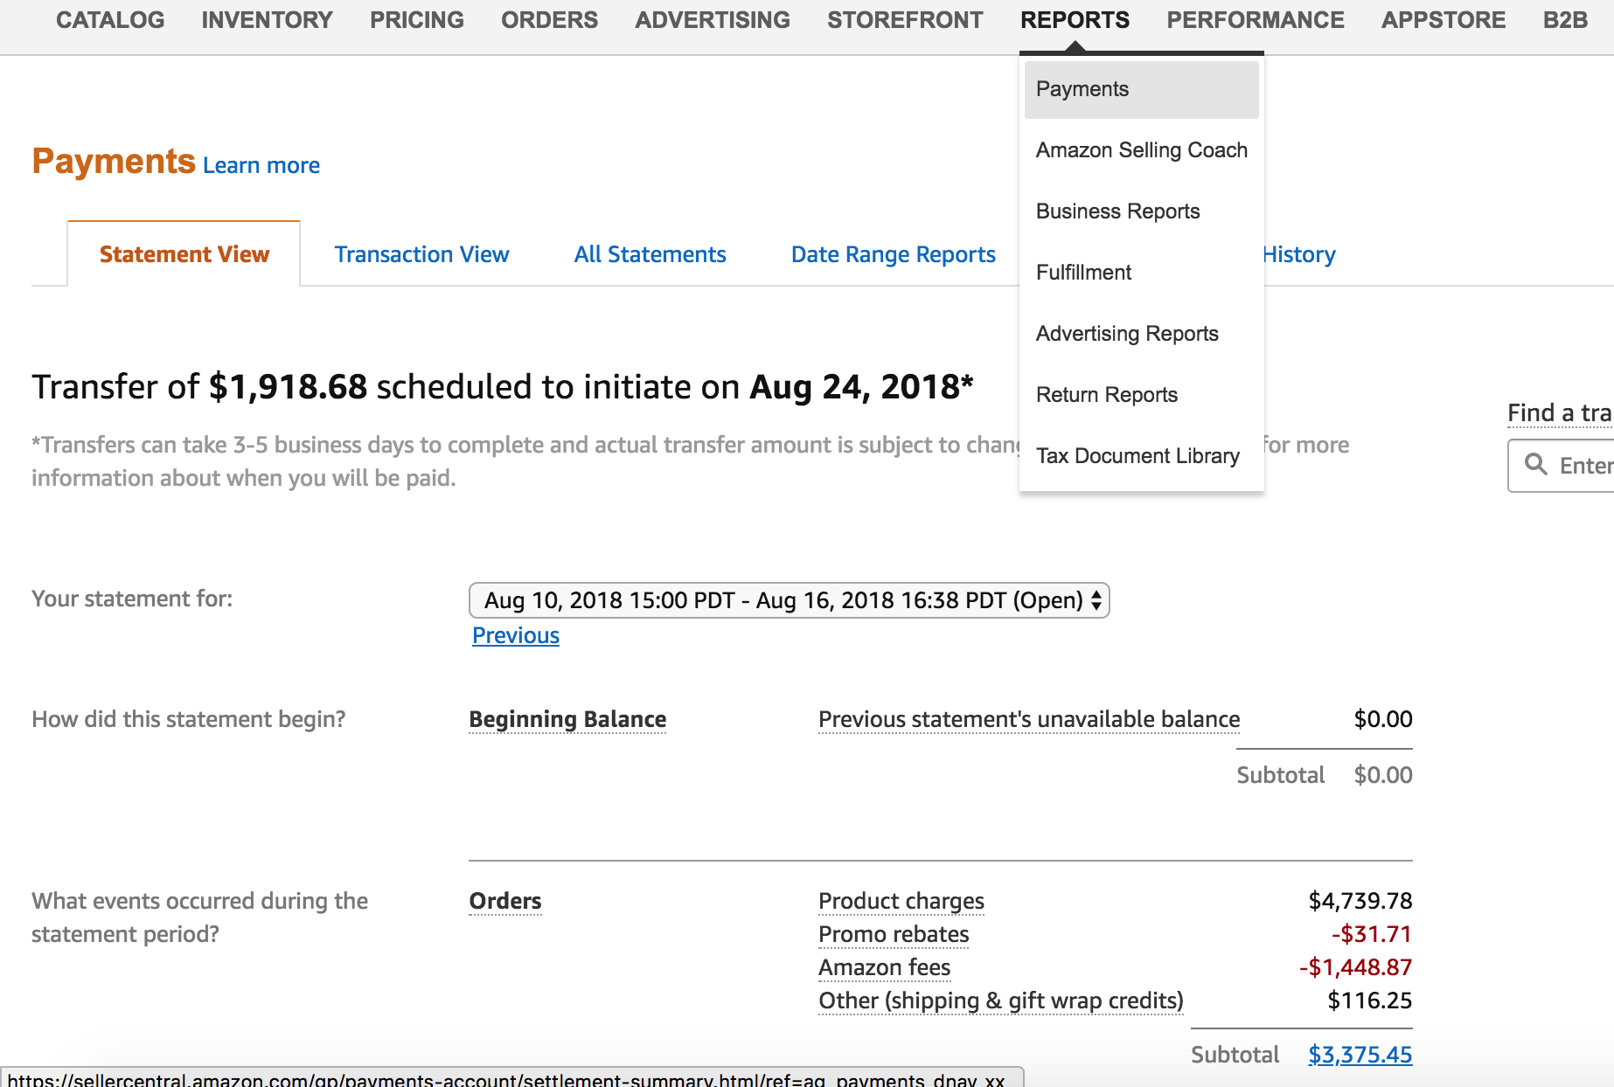Viewport: 1614px width, 1087px height.
Task: Open the statement period dropdown
Action: tap(790, 600)
